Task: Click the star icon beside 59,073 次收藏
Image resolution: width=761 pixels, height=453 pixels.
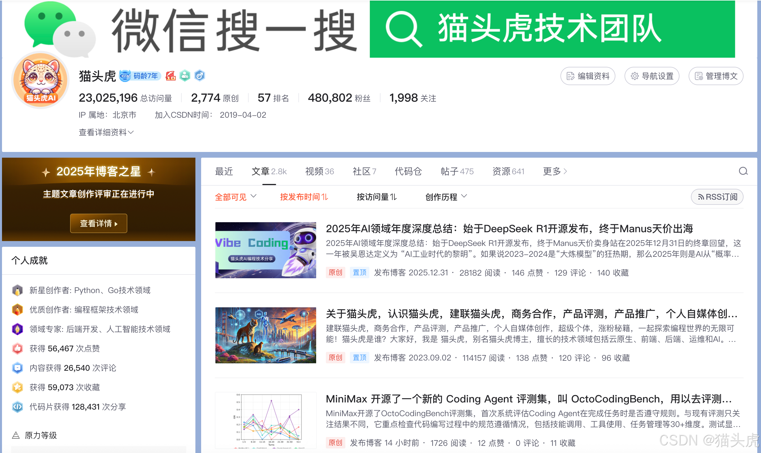Action: [17, 387]
